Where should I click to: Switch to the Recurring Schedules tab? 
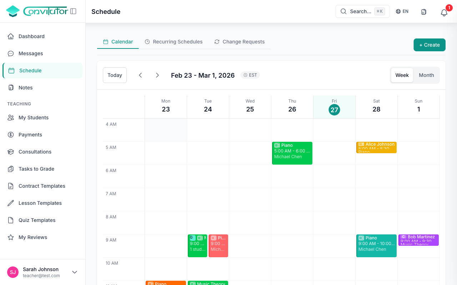174,42
